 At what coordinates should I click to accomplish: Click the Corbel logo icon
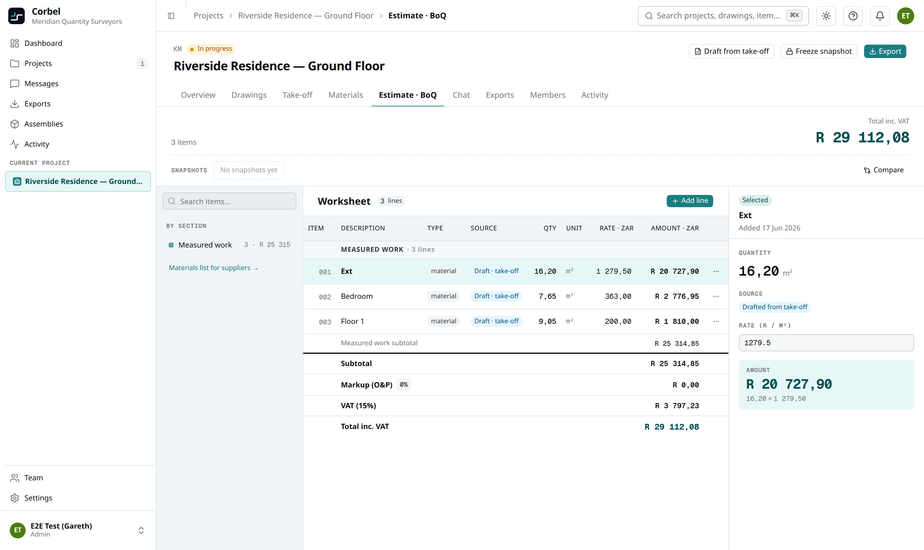tap(16, 16)
